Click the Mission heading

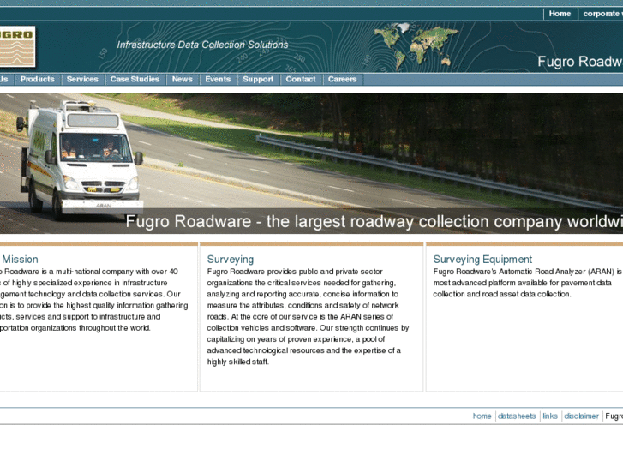coord(20,260)
